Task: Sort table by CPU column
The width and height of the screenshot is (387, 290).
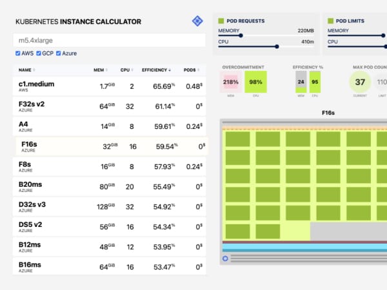Action: (127, 70)
